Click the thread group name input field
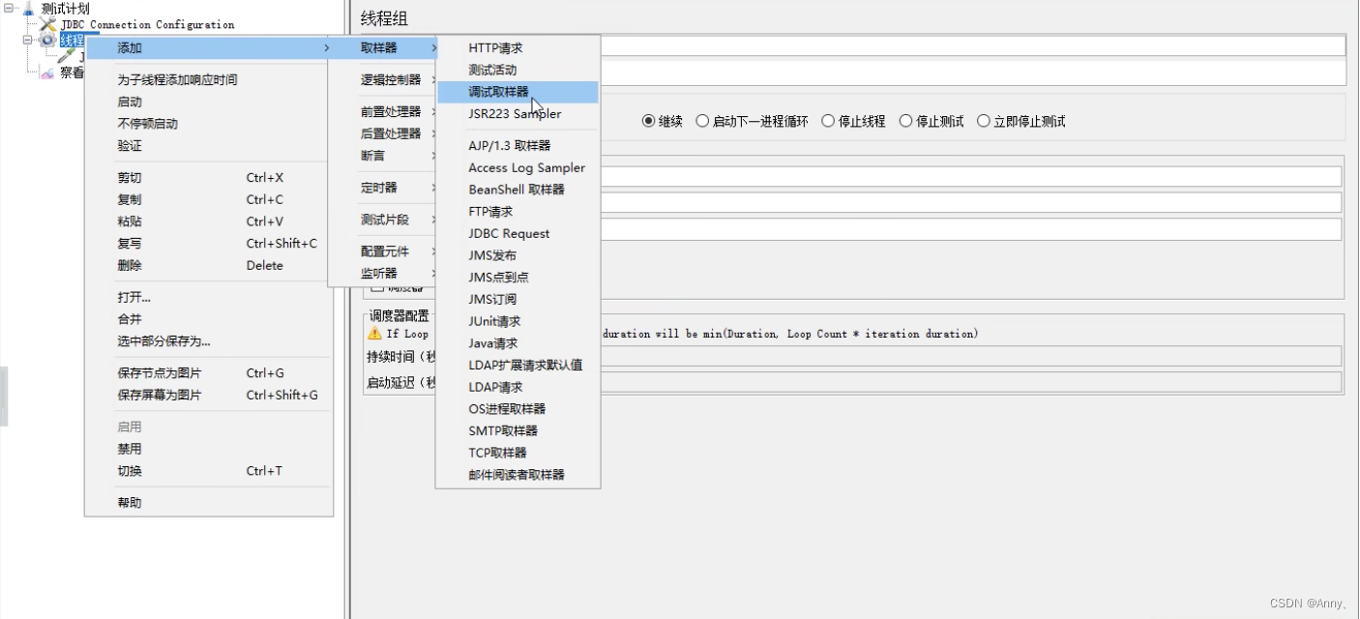This screenshot has height=619, width=1360. [973, 45]
